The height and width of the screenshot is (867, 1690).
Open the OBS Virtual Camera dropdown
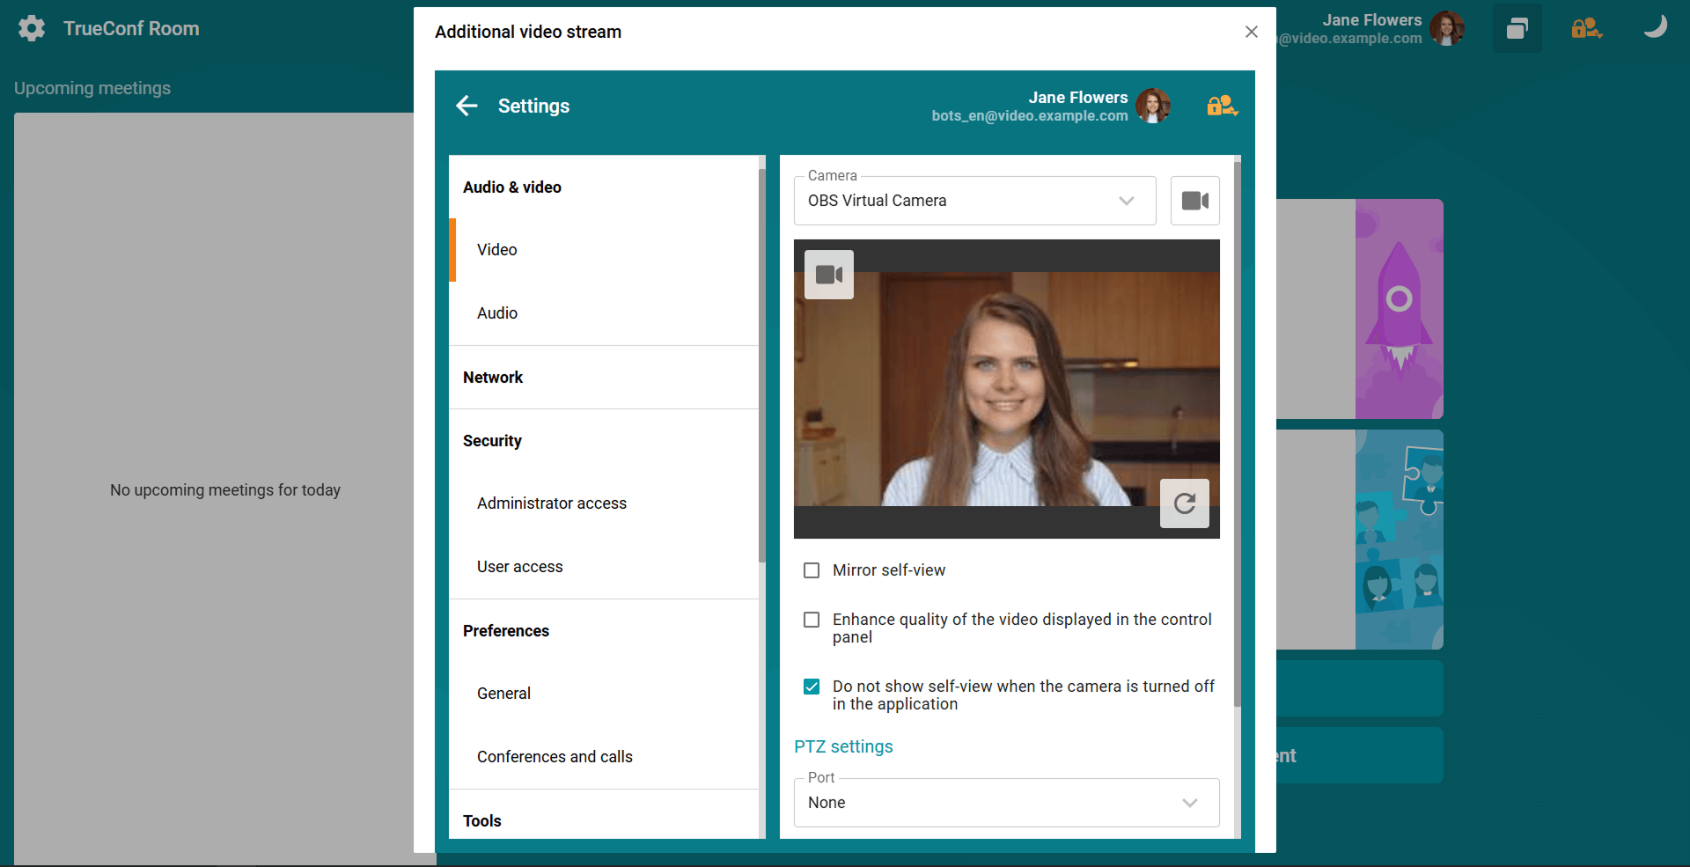point(974,201)
